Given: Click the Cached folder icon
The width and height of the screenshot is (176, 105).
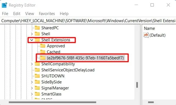Looking at the screenshot, I should pyautogui.click(x=43, y=52).
